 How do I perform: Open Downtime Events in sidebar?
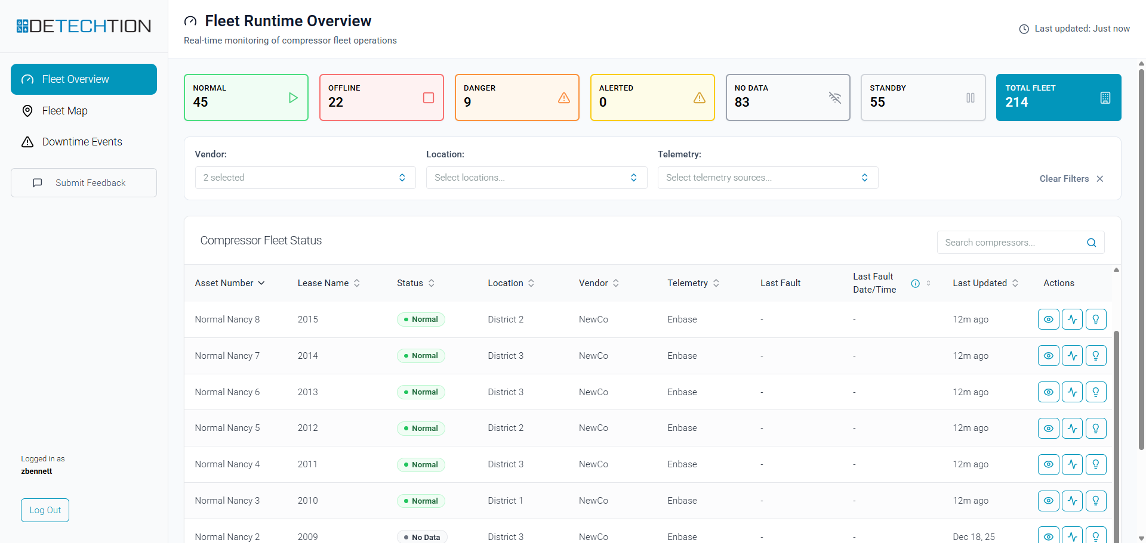(x=82, y=142)
